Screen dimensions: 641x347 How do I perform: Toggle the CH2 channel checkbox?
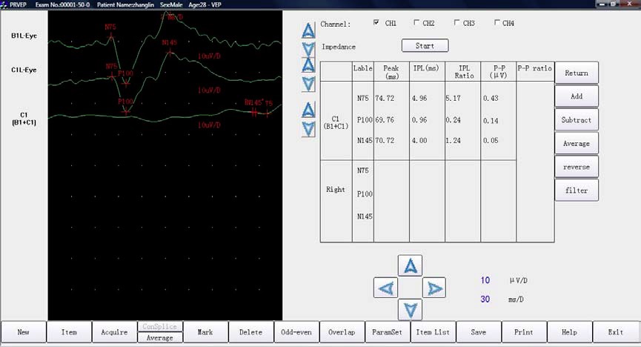tap(416, 22)
